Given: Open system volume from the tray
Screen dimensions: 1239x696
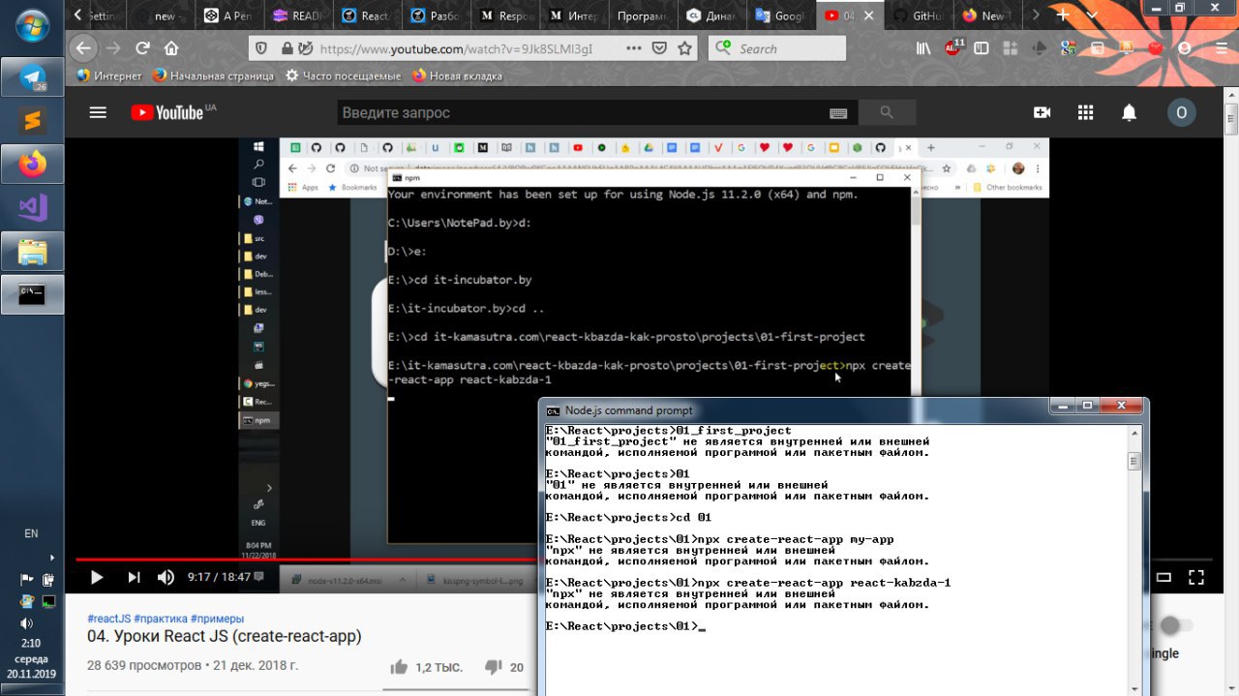Looking at the screenshot, I should [x=26, y=623].
